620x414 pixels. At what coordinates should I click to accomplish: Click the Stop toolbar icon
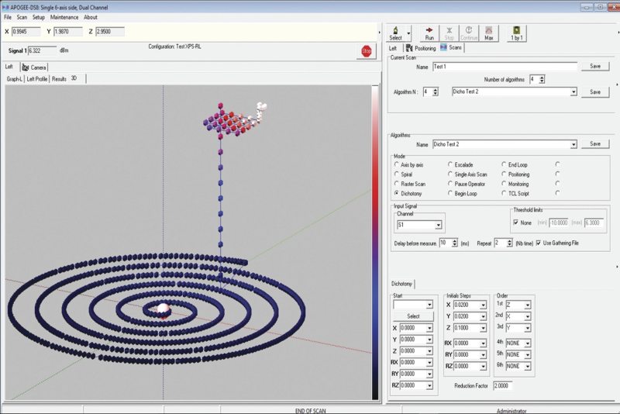tap(450, 32)
